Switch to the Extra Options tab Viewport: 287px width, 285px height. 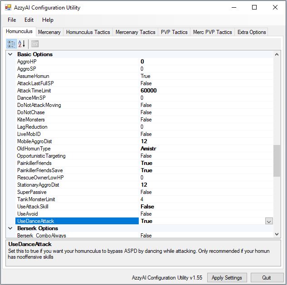pyautogui.click(x=252, y=32)
